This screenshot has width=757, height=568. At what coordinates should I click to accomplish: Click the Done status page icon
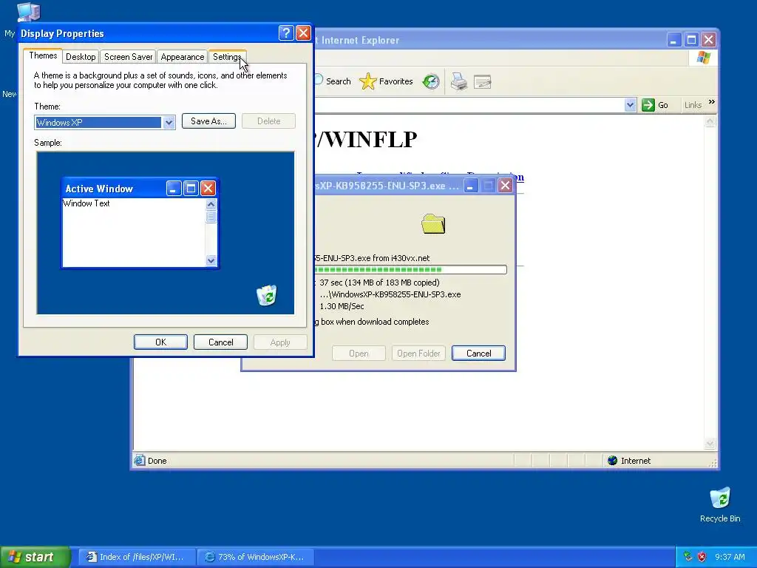pyautogui.click(x=140, y=460)
